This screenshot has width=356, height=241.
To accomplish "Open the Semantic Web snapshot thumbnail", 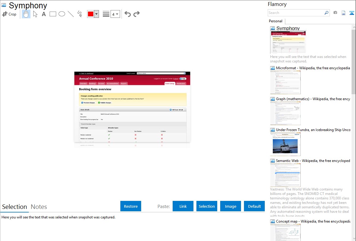I will click(x=285, y=175).
